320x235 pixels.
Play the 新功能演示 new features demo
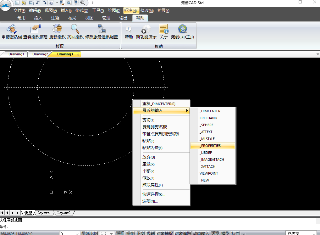point(146,29)
